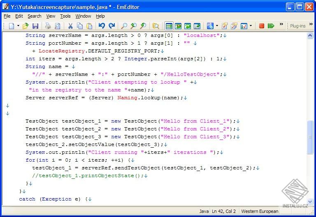Image resolution: width=316 pixels, height=217 pixels.
Task: Click the Western European encoding status field
Action: tap(260, 211)
